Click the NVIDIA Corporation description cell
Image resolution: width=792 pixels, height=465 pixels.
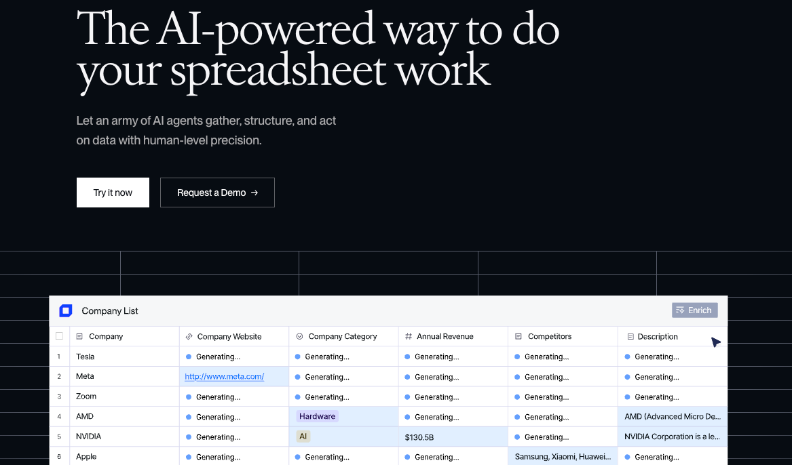pos(673,437)
